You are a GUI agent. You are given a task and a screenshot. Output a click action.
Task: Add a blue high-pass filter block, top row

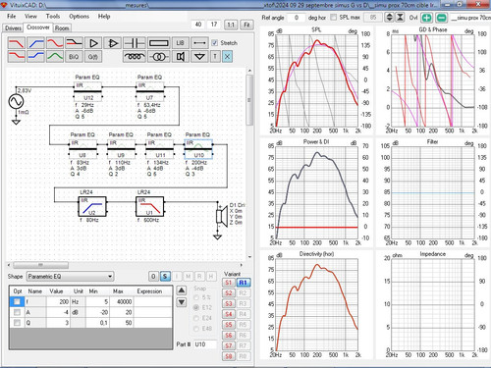[x=35, y=43]
